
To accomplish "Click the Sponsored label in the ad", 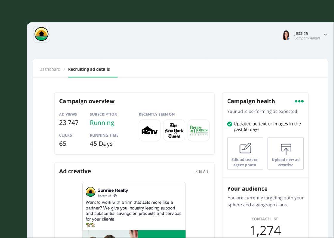I will [104, 195].
